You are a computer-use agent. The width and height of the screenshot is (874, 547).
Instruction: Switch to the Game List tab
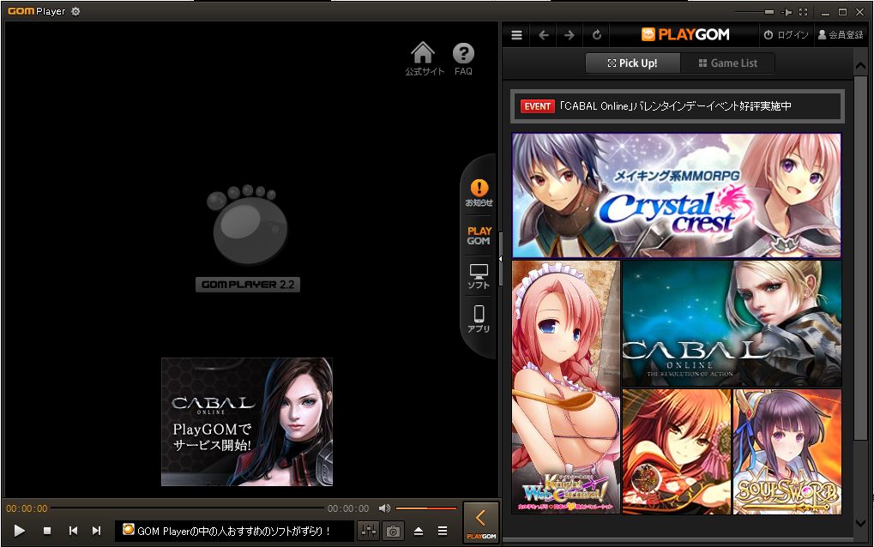pos(727,63)
